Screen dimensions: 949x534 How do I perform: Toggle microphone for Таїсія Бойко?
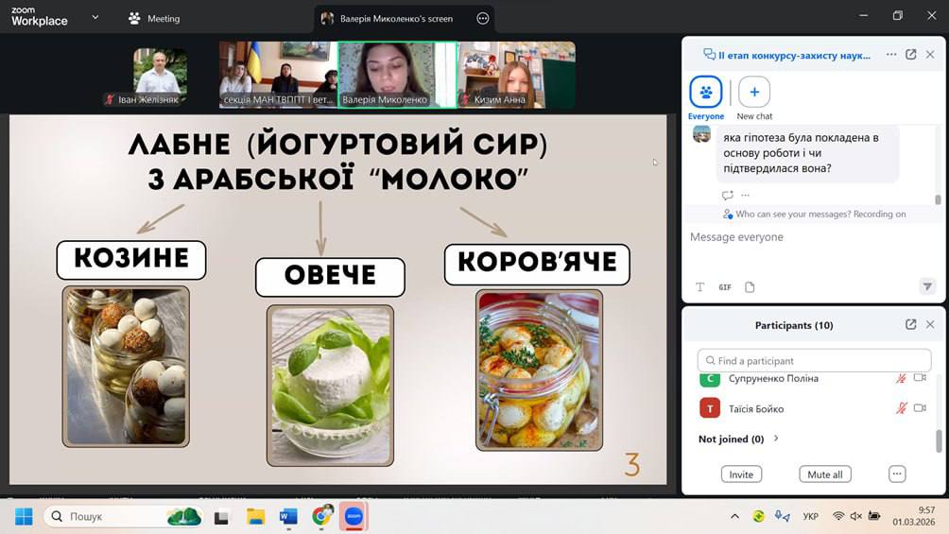tap(901, 408)
